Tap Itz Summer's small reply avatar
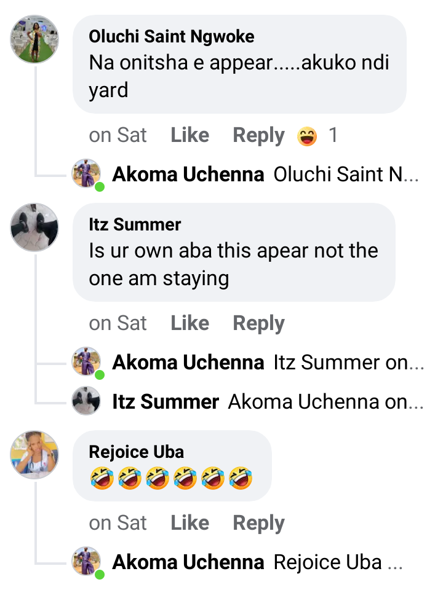443x590 pixels. (x=87, y=401)
